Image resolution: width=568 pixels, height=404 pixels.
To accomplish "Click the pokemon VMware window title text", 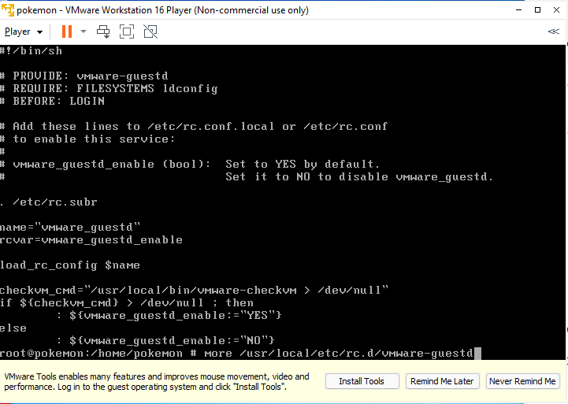I will [x=162, y=10].
